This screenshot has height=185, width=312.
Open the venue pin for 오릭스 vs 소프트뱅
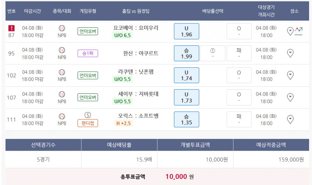(290, 119)
